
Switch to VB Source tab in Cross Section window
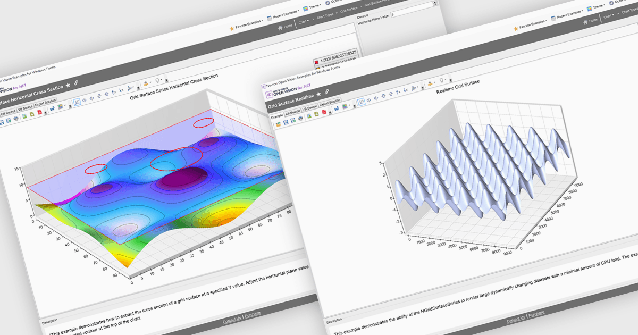(26, 108)
